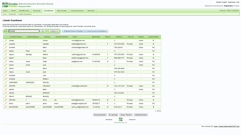Click the Estudiantes breadcrumb link
Image resolution: width=241 pixels, height=135 pixels.
point(12,14)
